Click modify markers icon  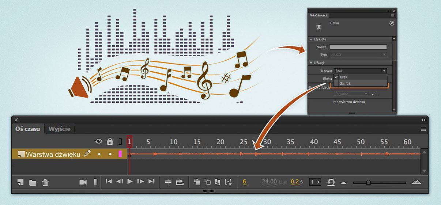(x=229, y=182)
